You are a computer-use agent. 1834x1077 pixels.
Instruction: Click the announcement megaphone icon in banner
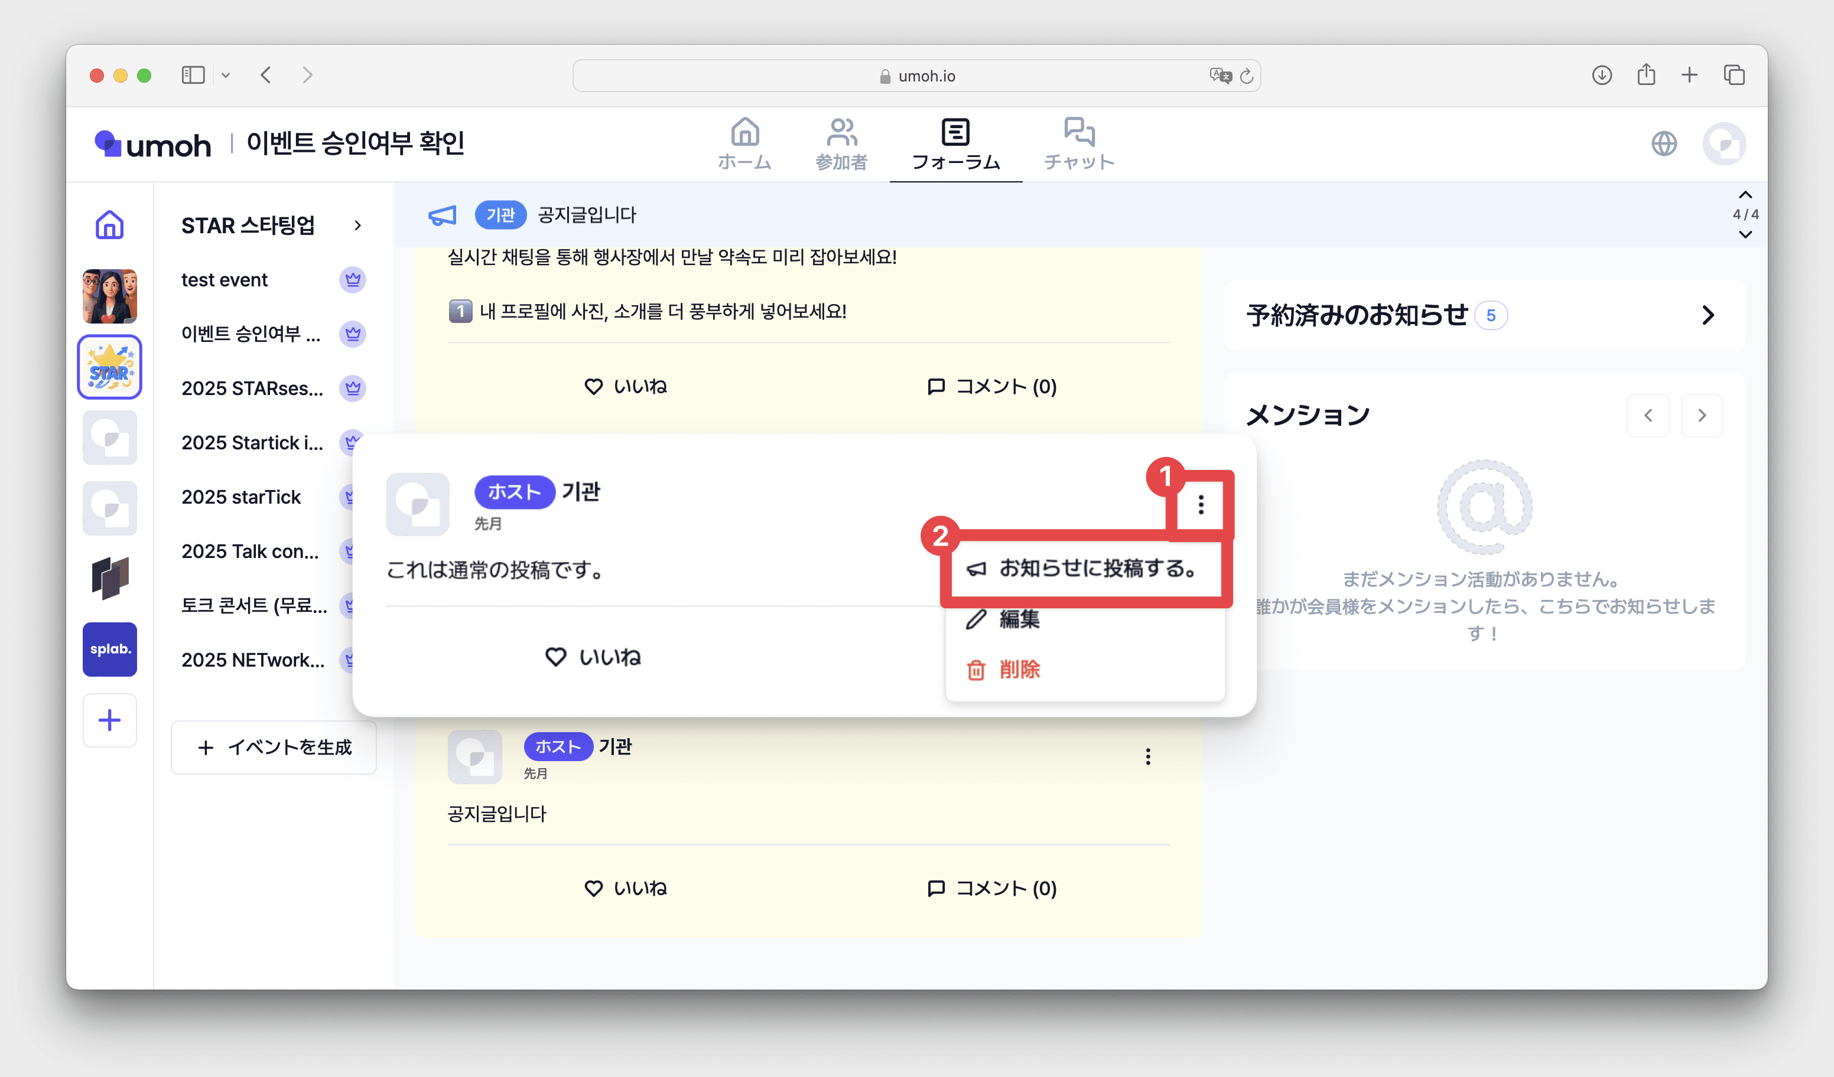[442, 216]
